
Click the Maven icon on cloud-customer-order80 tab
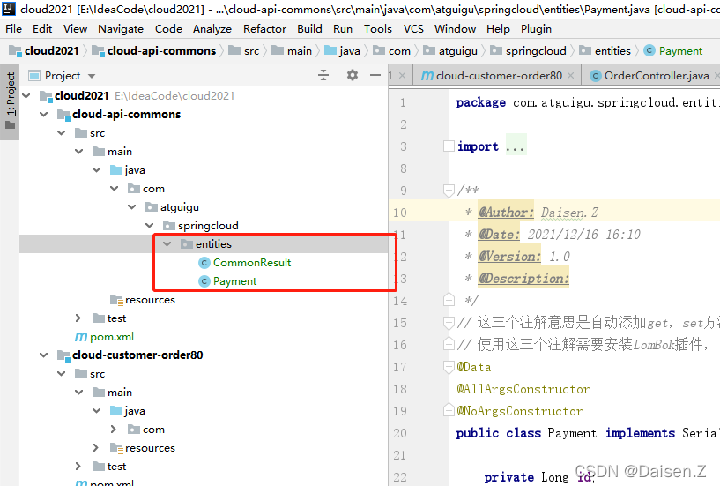point(427,75)
